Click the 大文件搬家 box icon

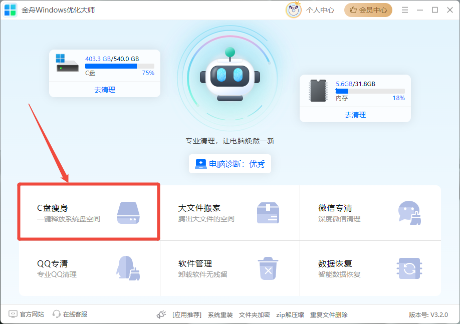[x=268, y=213]
